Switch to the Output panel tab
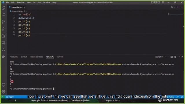The image size is (185, 104). click(x=24, y=57)
